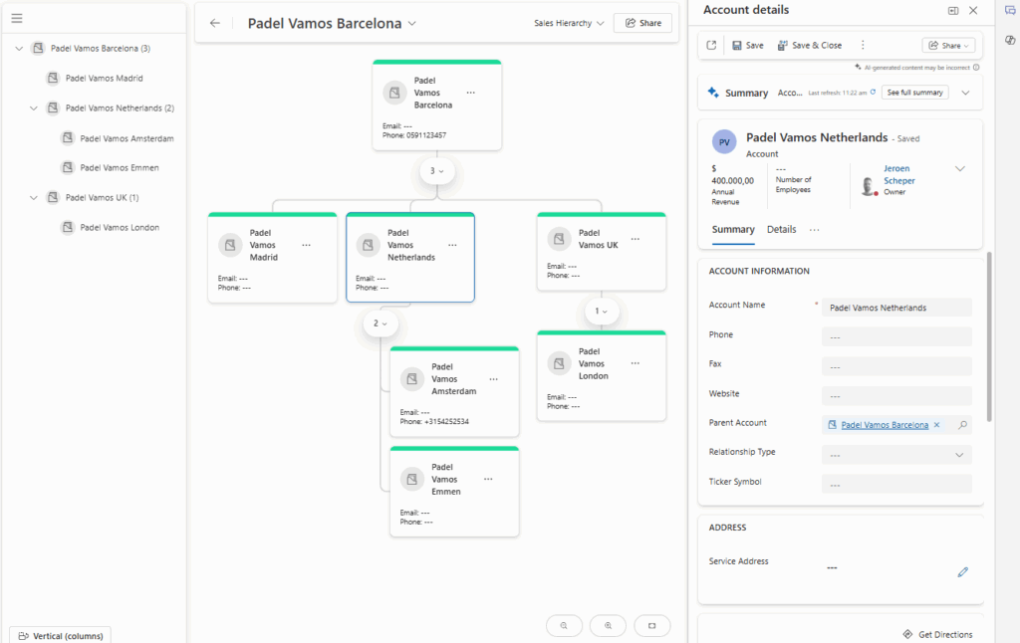
Task: Switch to the Details tab
Action: point(781,230)
